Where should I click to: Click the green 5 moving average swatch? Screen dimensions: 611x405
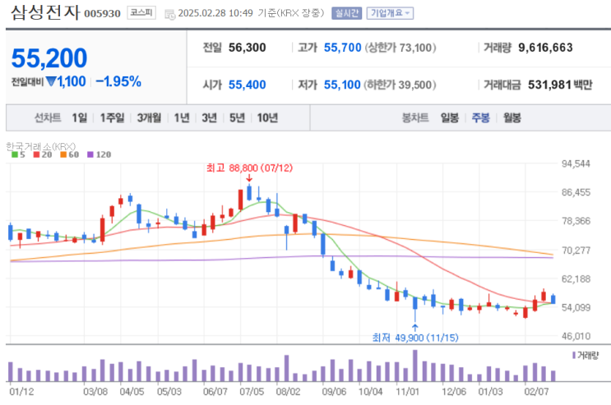[x=15, y=154]
